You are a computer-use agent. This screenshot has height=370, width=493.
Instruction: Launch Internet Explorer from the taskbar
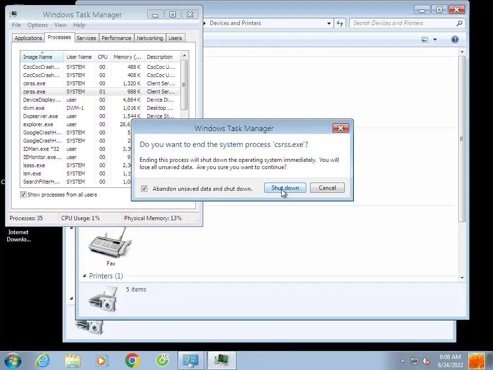42,360
